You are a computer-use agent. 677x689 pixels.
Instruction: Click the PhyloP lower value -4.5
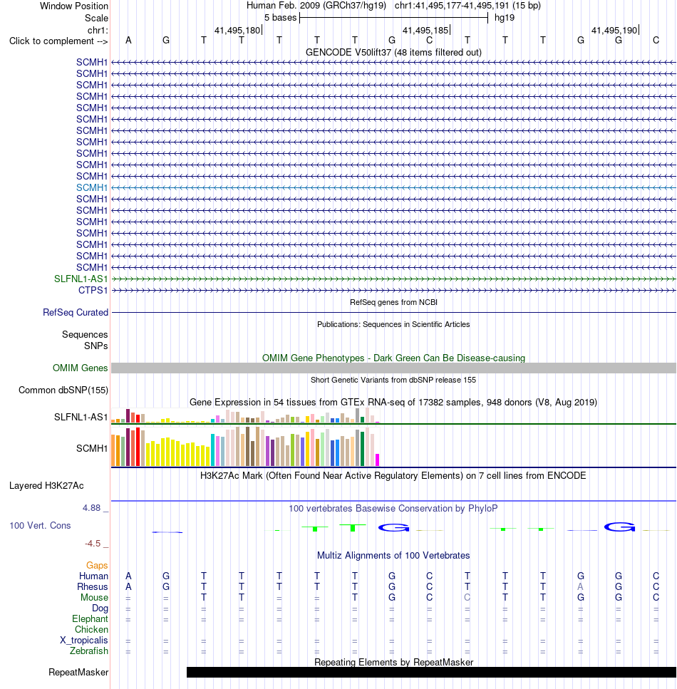tap(93, 544)
